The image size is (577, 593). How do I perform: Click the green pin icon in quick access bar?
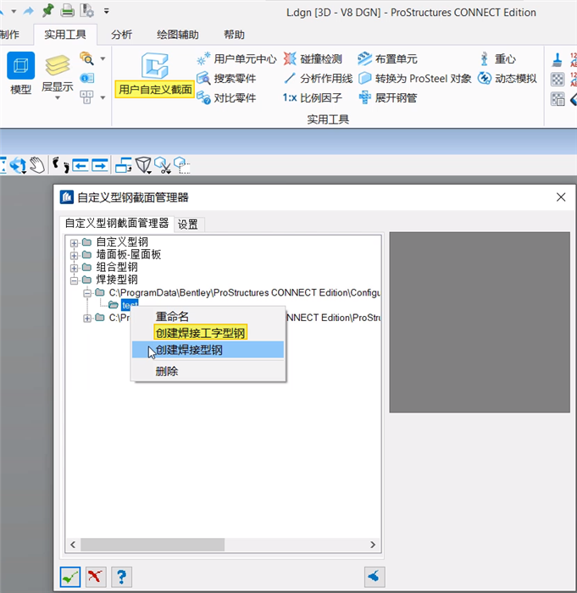(x=47, y=10)
